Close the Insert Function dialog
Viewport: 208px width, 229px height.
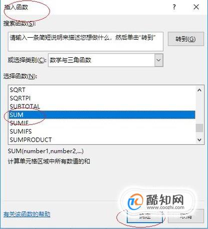click(196, 7)
